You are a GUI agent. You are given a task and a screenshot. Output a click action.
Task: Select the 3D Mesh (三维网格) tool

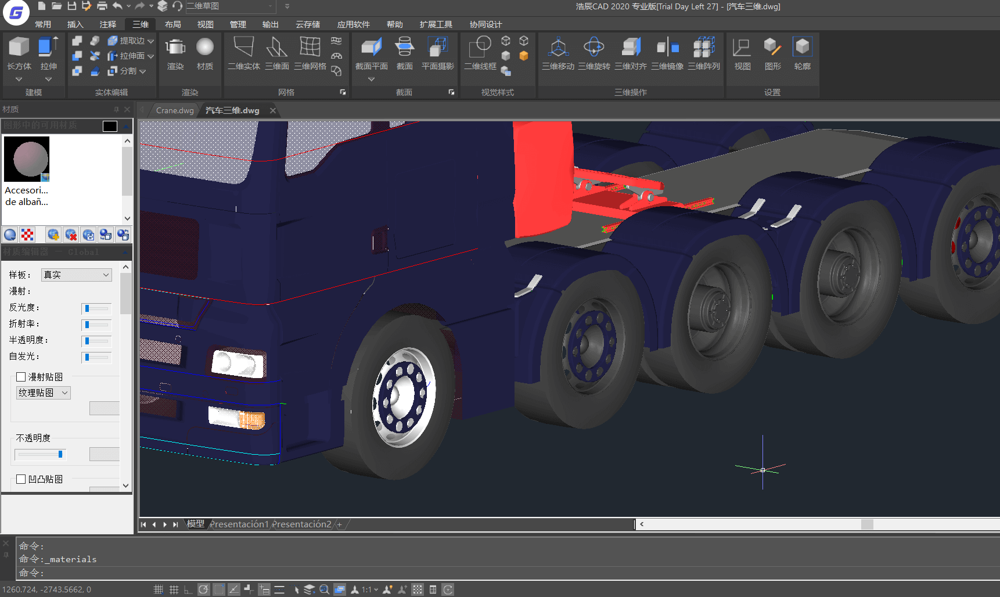pyautogui.click(x=310, y=53)
